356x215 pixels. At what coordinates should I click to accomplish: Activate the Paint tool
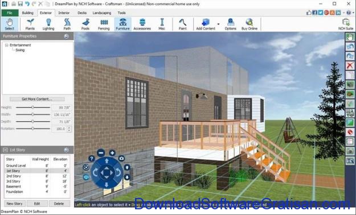tap(182, 24)
